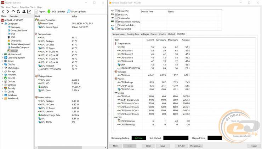Click the Start button in Stability Test
The image size is (262, 149).
point(115,146)
